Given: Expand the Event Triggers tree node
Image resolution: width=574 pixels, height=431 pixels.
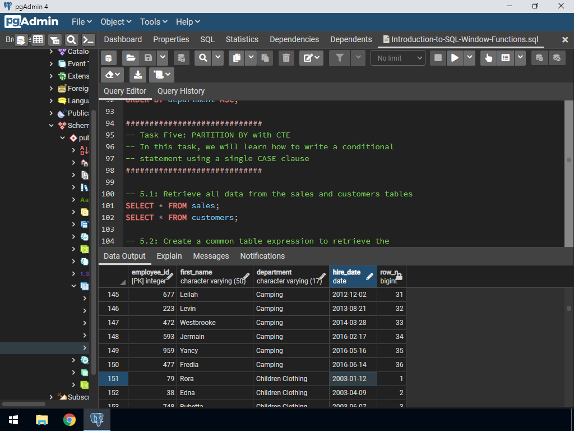Looking at the screenshot, I should [x=52, y=64].
